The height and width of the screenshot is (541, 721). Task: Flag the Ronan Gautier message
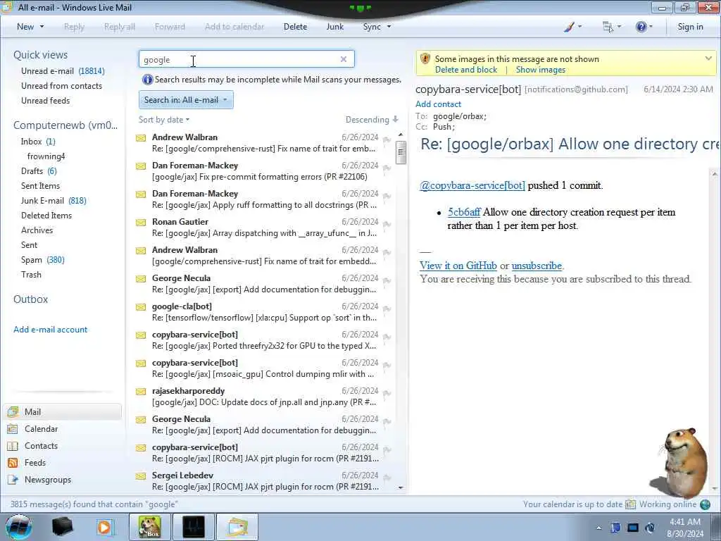(x=387, y=224)
